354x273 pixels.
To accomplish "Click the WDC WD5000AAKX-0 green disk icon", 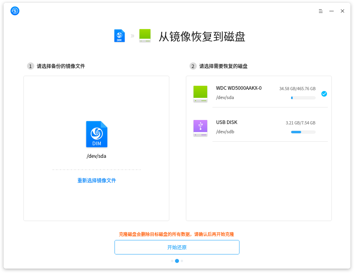I will (200, 93).
